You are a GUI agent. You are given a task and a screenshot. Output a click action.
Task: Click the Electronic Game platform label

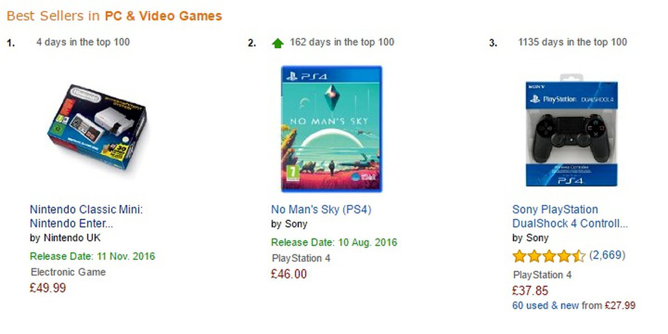[x=68, y=272]
